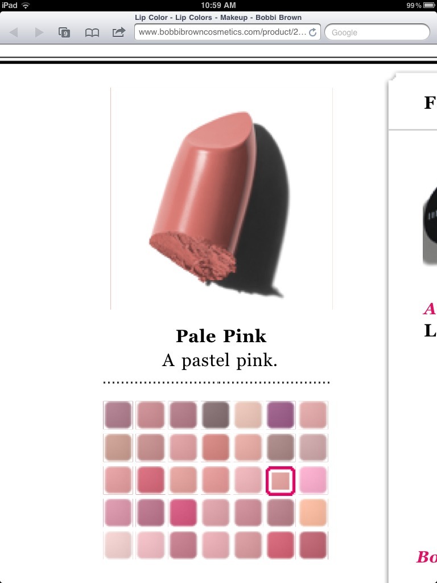
Task: Choose the highlighted Pale Pink swatch
Action: coord(281,481)
